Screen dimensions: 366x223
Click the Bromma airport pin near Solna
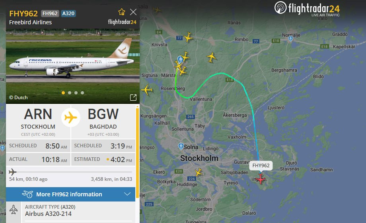[181, 146]
